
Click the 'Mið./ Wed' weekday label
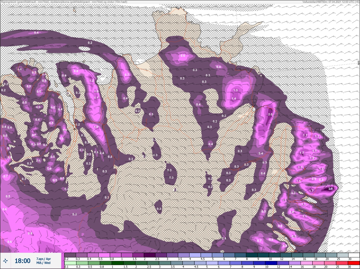pyautogui.click(x=43, y=263)
